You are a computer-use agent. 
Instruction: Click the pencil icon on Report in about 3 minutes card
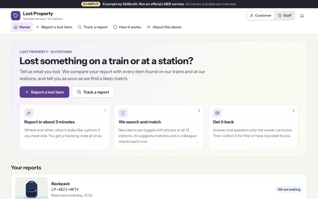tap(29, 113)
